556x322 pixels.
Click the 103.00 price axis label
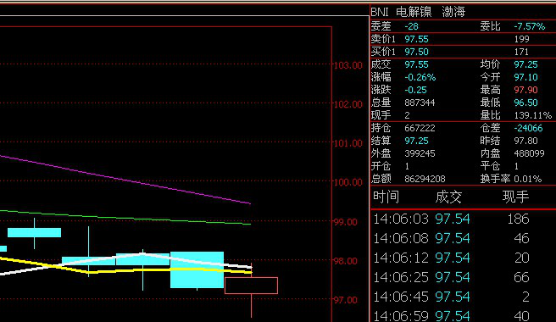[348, 65]
